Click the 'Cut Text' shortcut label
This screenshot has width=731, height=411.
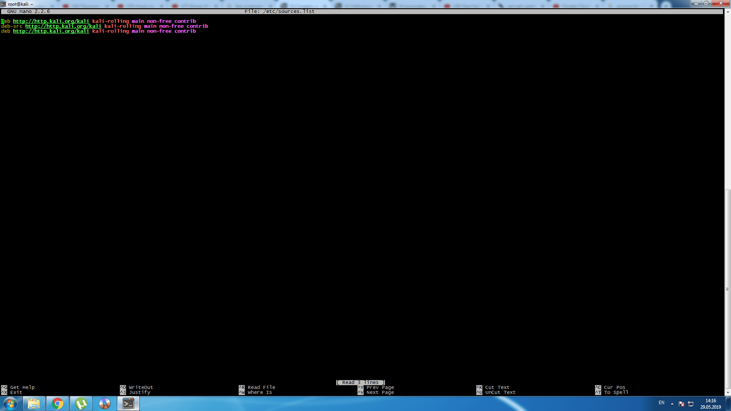click(x=498, y=387)
